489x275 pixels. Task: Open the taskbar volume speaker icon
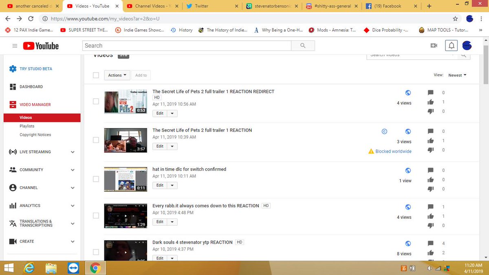(430, 268)
